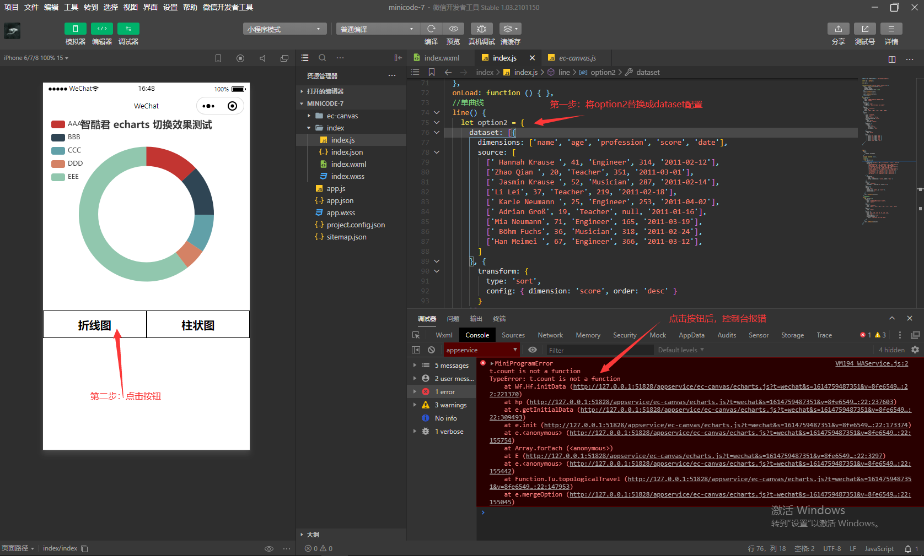Tap the 柱状图 button in the simulator

pos(198,325)
